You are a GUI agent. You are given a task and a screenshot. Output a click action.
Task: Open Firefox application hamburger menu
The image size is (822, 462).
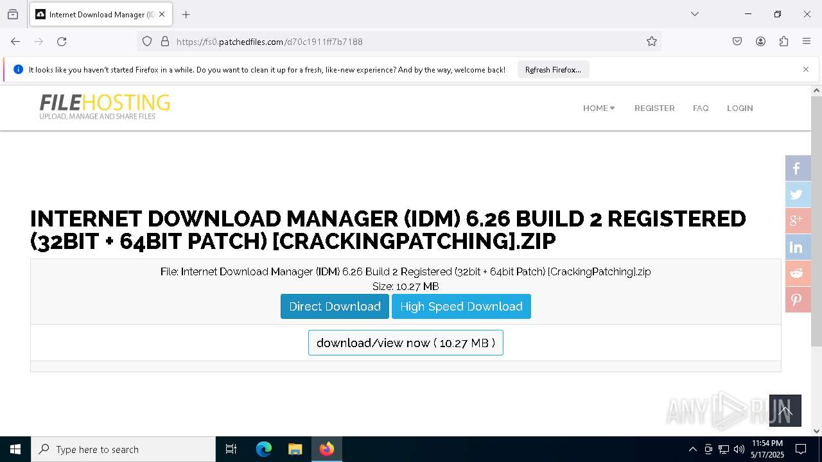pyautogui.click(x=807, y=41)
